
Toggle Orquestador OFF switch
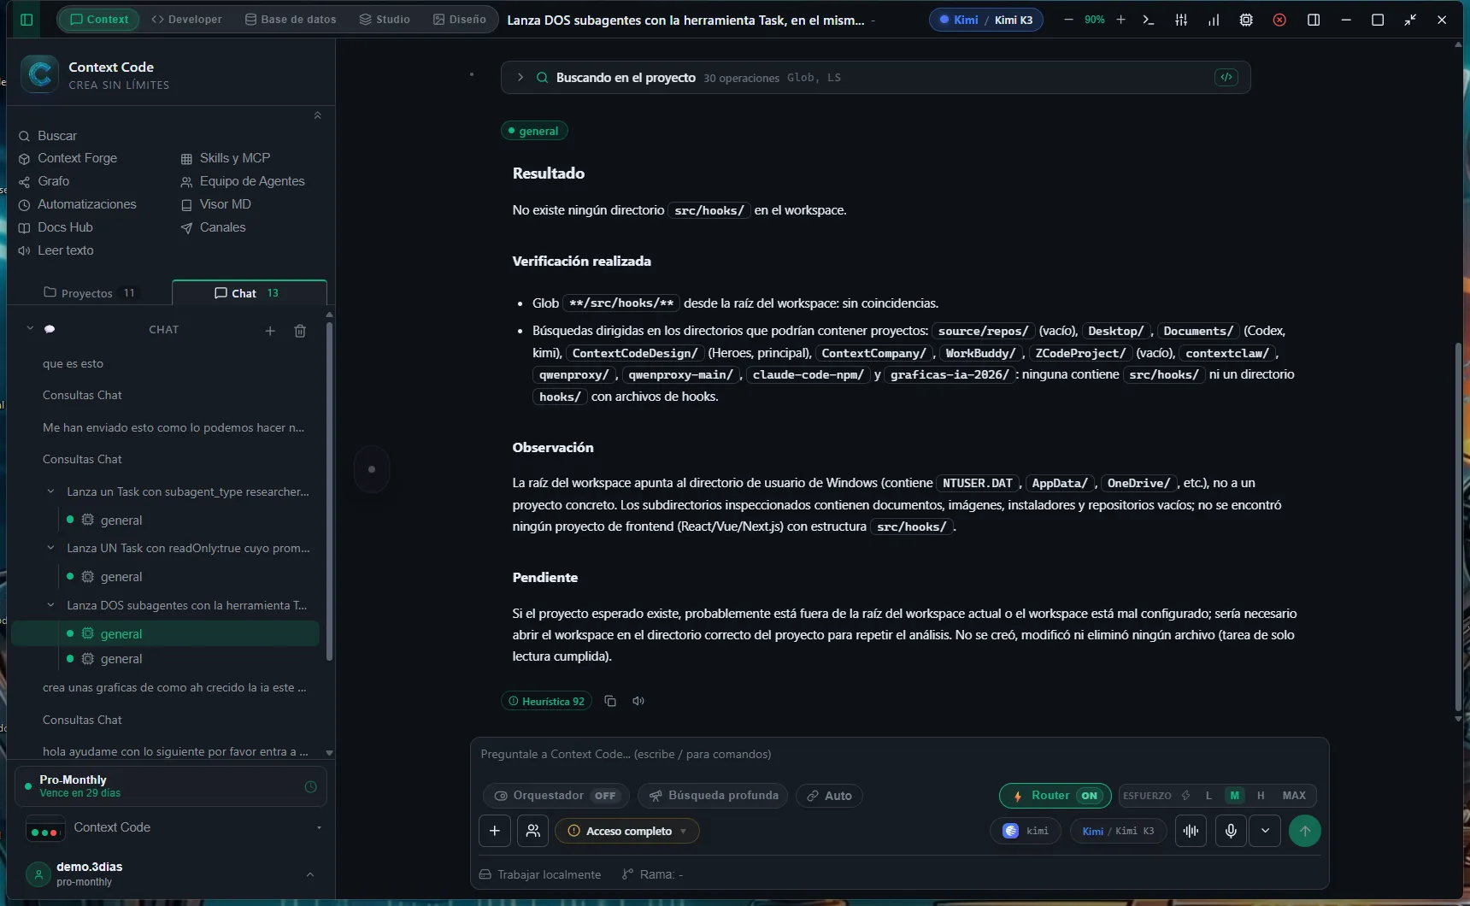pyautogui.click(x=556, y=796)
